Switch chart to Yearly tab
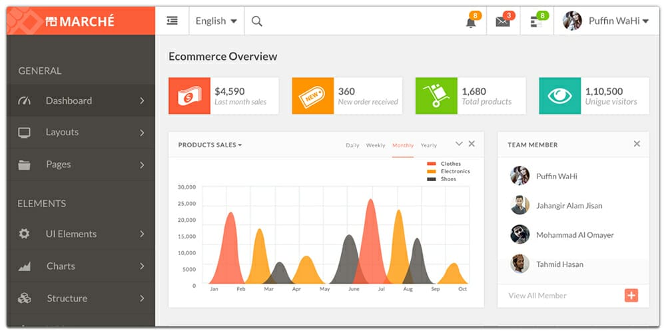This screenshot has height=333, width=666. point(428,145)
